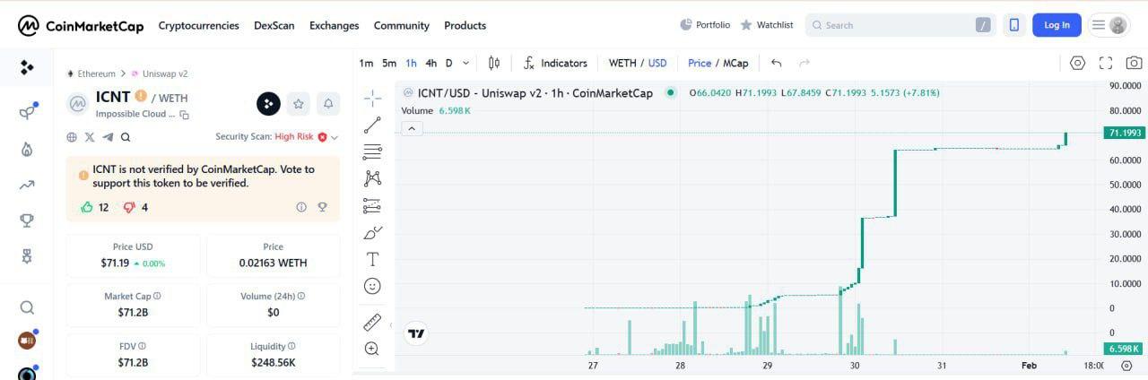Open the Cryptocurrencies menu
Screen dimensions: 1148x380
199,25
